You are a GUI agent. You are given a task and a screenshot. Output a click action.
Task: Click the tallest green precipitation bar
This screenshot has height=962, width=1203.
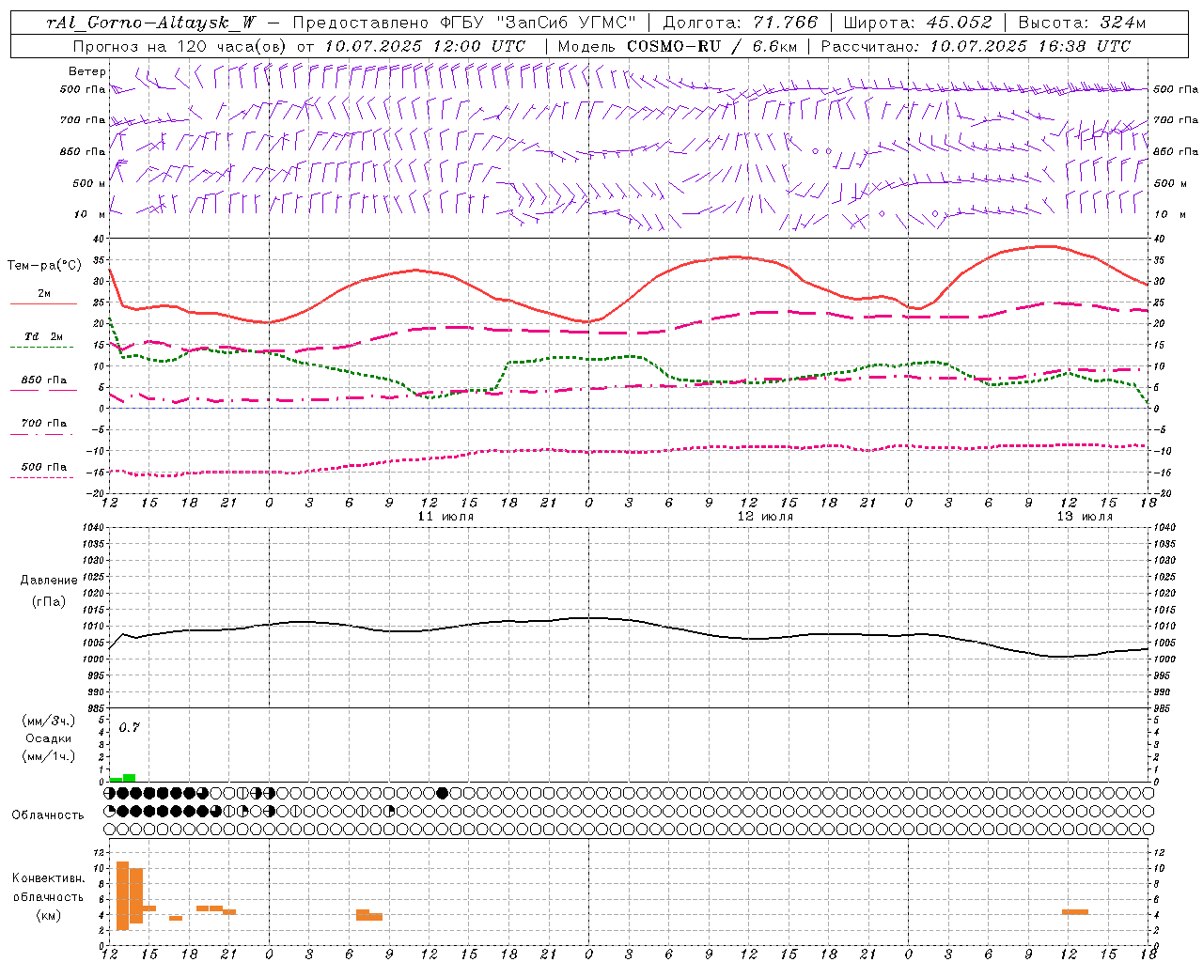coord(130,778)
